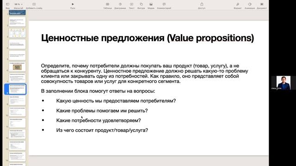Image resolution: width=296 pixels, height=166 pixels.
Task: Toggle the Document (Документ) inspector panel
Action: point(262,4)
